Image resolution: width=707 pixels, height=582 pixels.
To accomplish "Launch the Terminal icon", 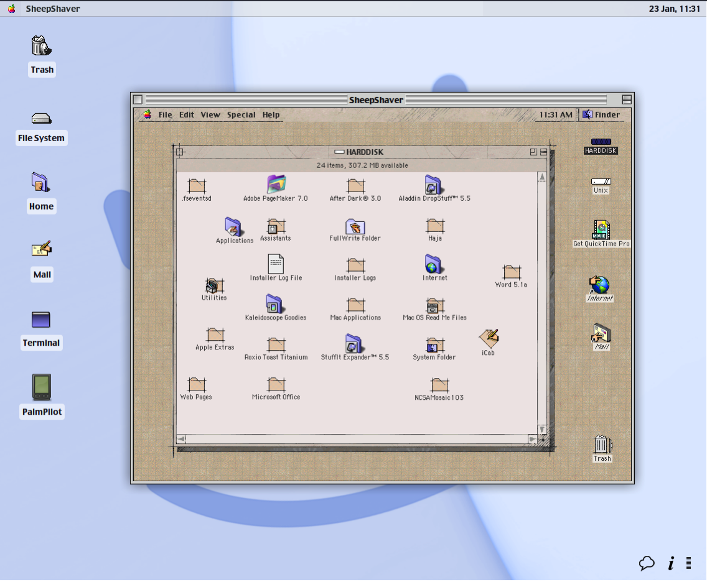I will [41, 320].
